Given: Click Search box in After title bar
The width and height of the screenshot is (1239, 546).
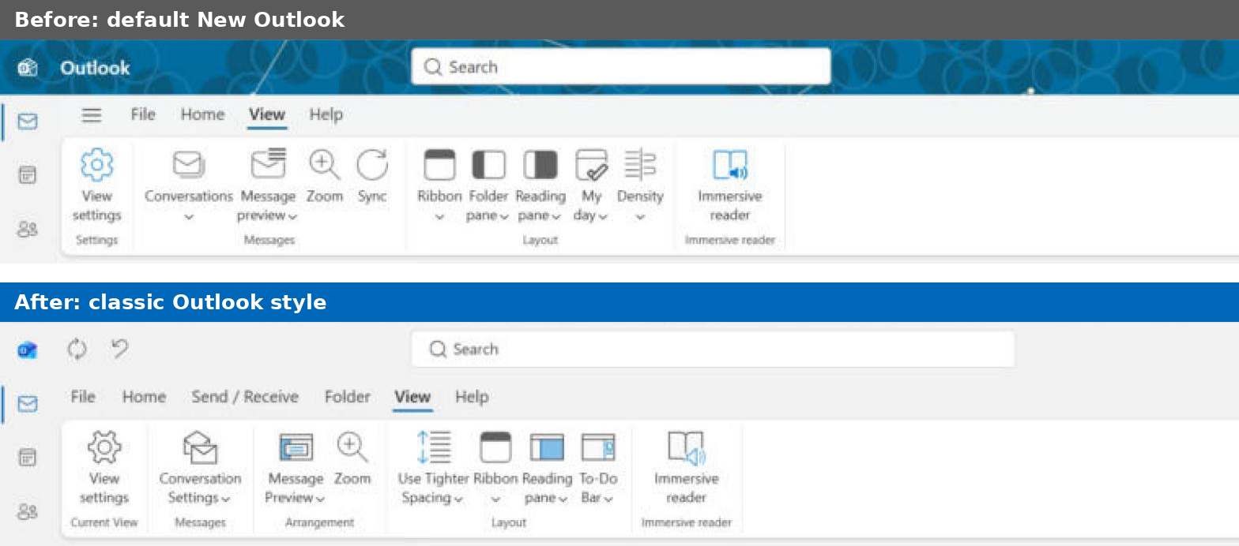Looking at the screenshot, I should [713, 349].
